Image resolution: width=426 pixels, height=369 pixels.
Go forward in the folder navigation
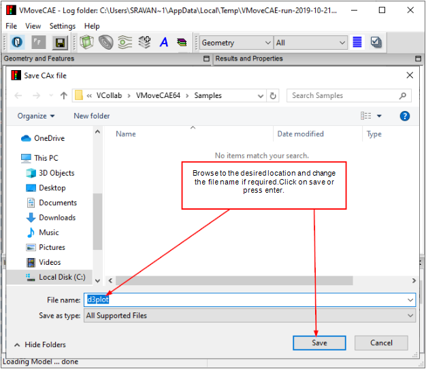(x=36, y=95)
